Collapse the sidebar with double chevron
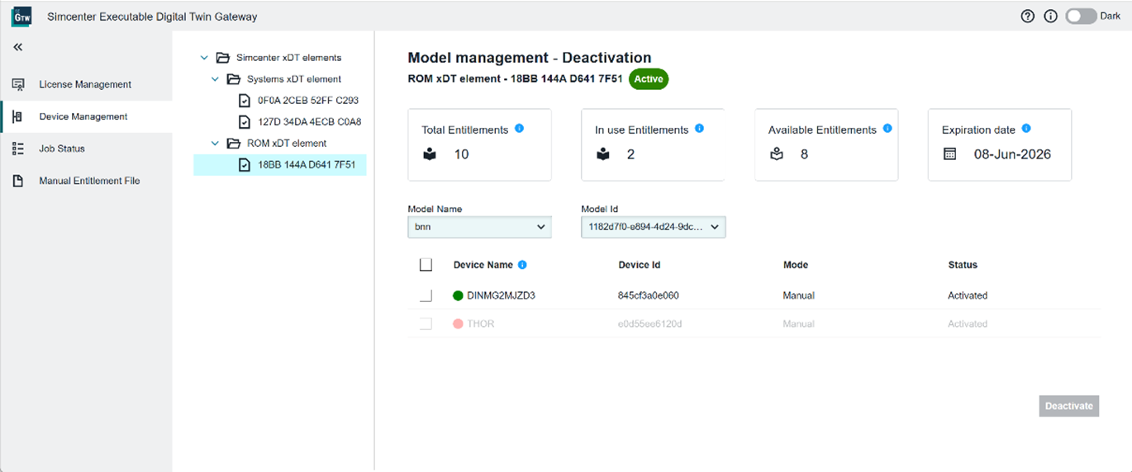The height and width of the screenshot is (472, 1132). pos(18,47)
